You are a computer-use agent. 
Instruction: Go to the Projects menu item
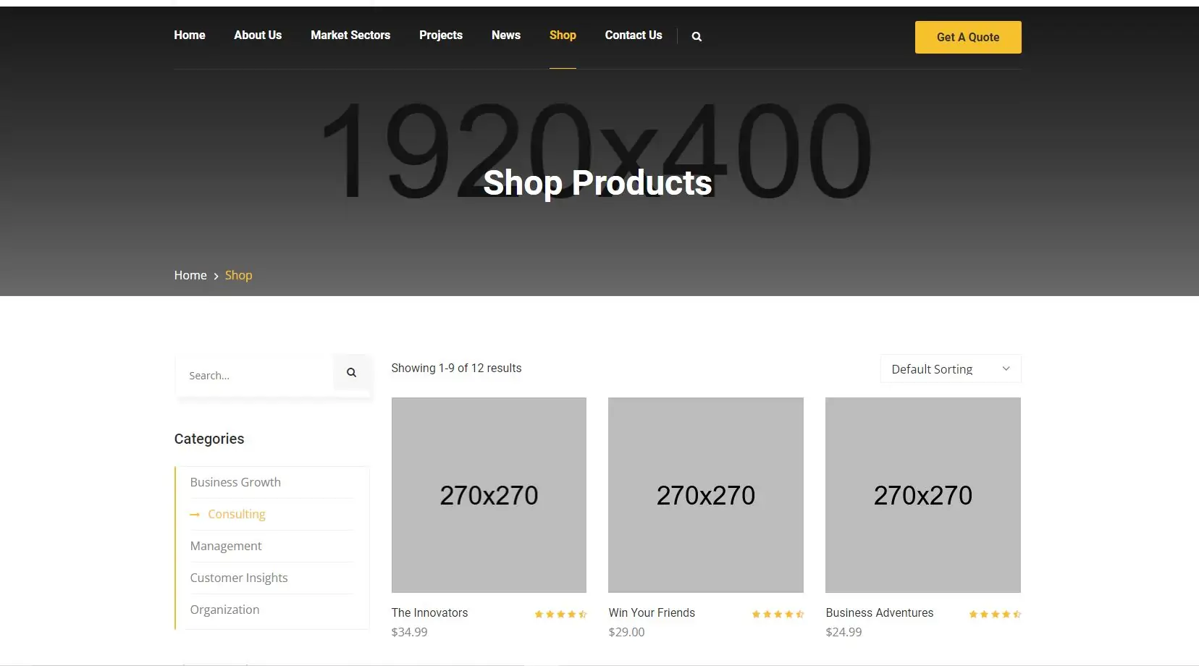[x=440, y=35]
